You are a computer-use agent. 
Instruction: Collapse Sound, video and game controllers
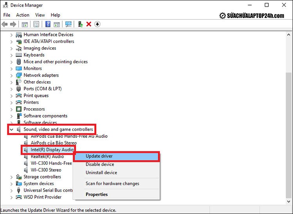pyautogui.click(x=11, y=129)
